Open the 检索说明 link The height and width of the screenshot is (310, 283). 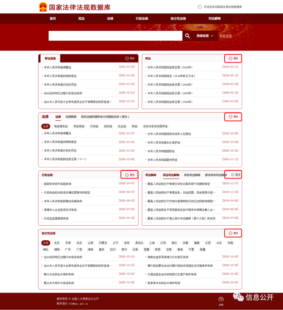(x=226, y=36)
